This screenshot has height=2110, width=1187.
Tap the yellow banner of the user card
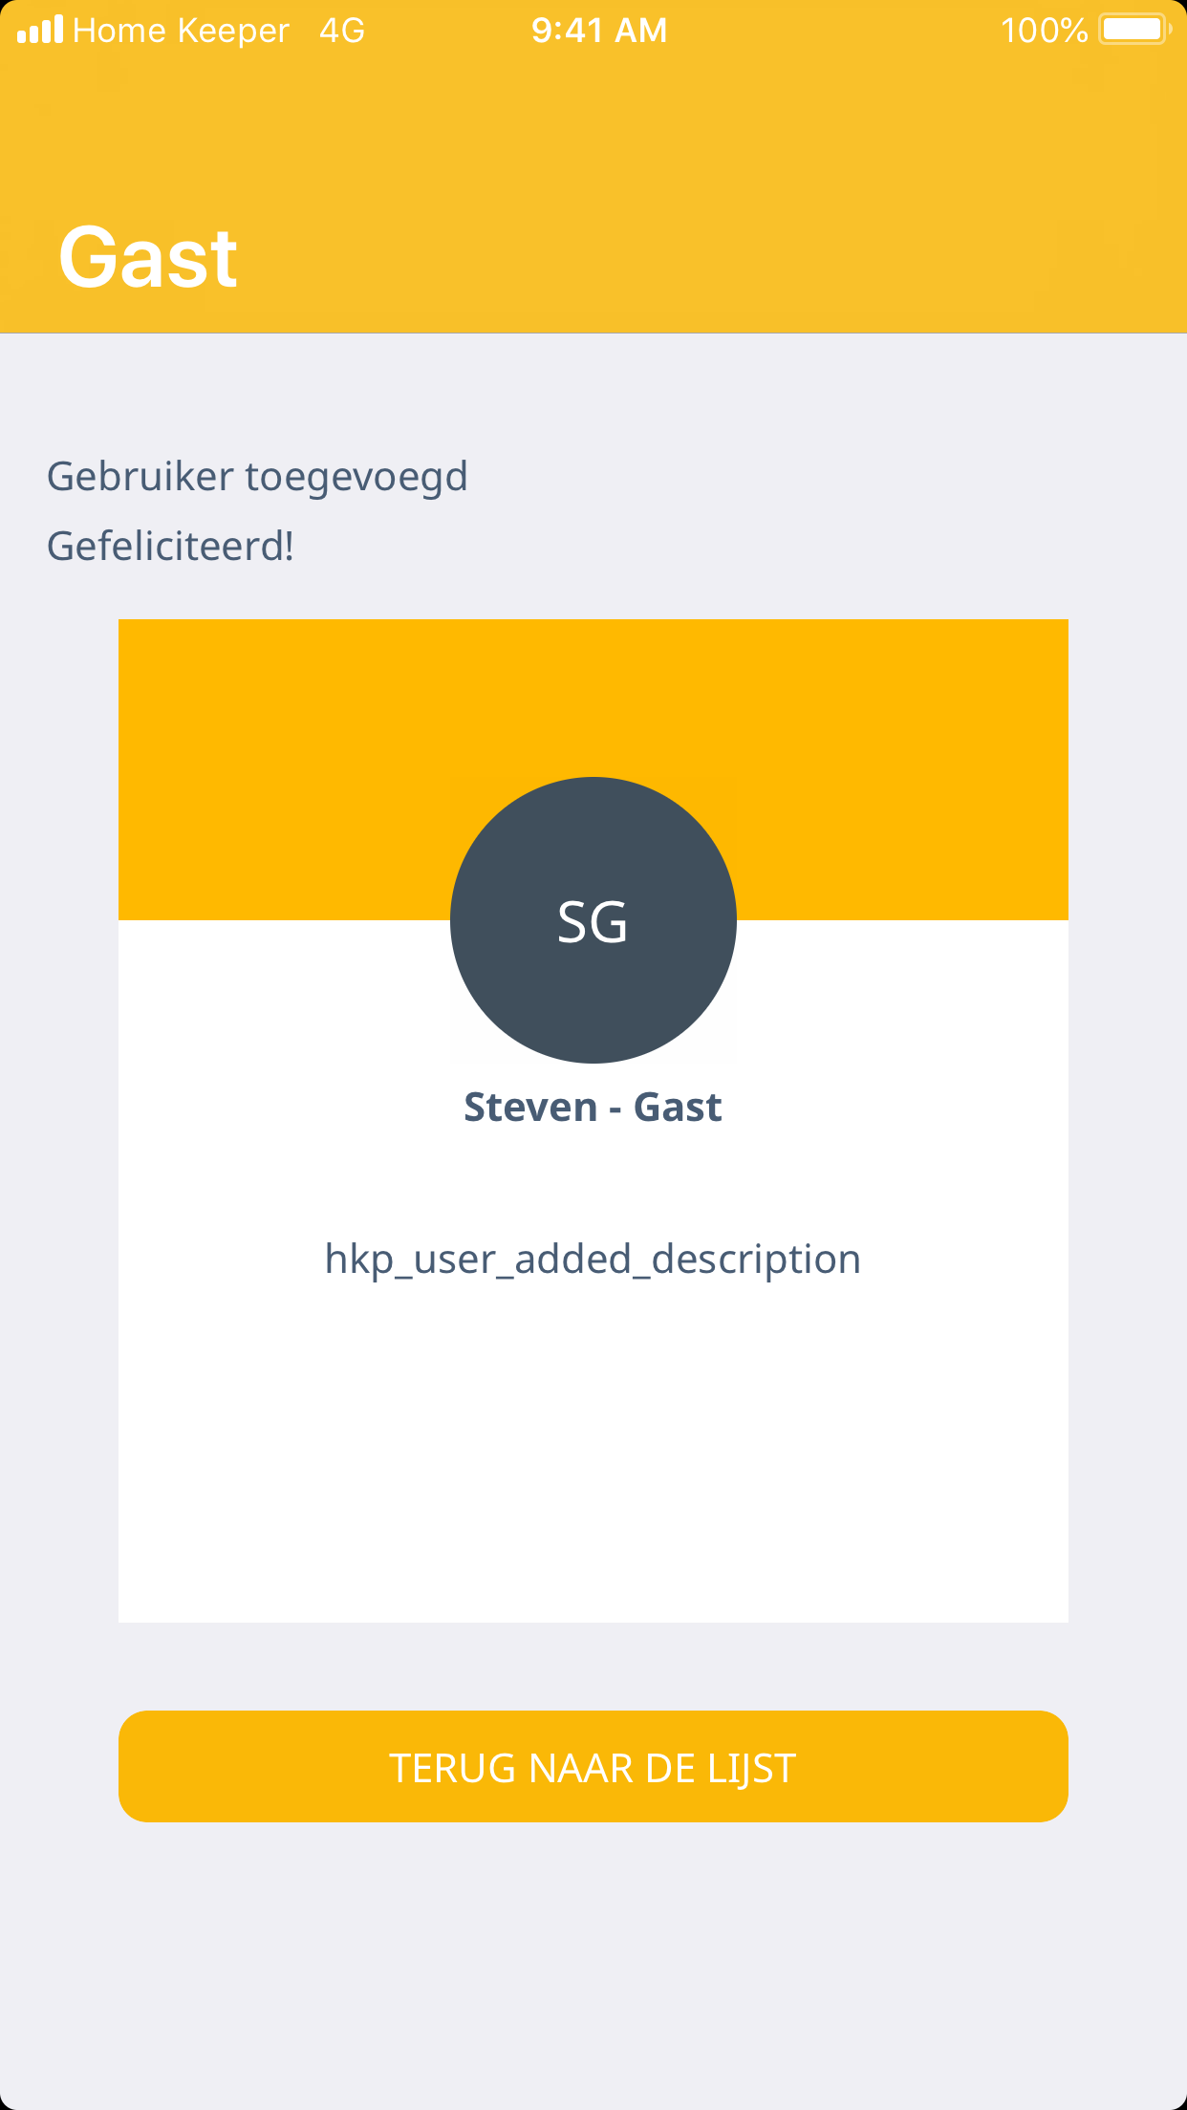(x=287, y=745)
